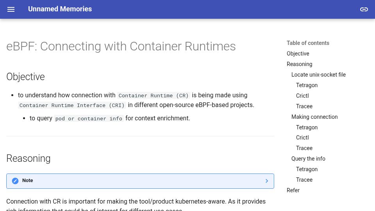Go to Tracee under Locate unix-socket file
The height and width of the screenshot is (211, 375).
click(304, 106)
